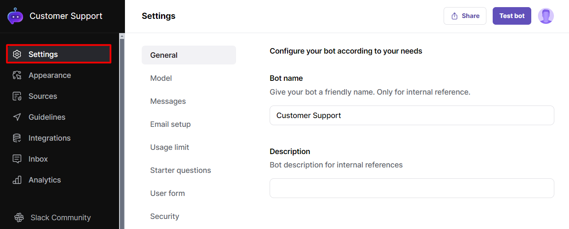Click the Slack logo icon
Image resolution: width=569 pixels, height=229 pixels.
pyautogui.click(x=19, y=218)
